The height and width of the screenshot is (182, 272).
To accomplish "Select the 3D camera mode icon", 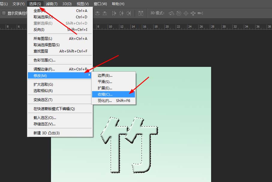I will coord(200,13).
